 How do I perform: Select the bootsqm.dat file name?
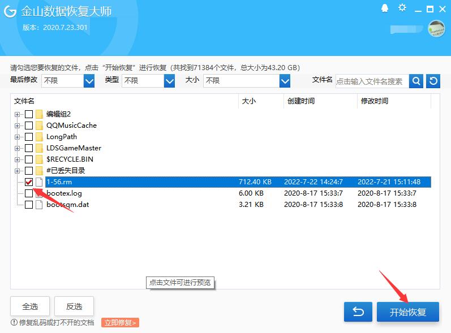point(67,205)
